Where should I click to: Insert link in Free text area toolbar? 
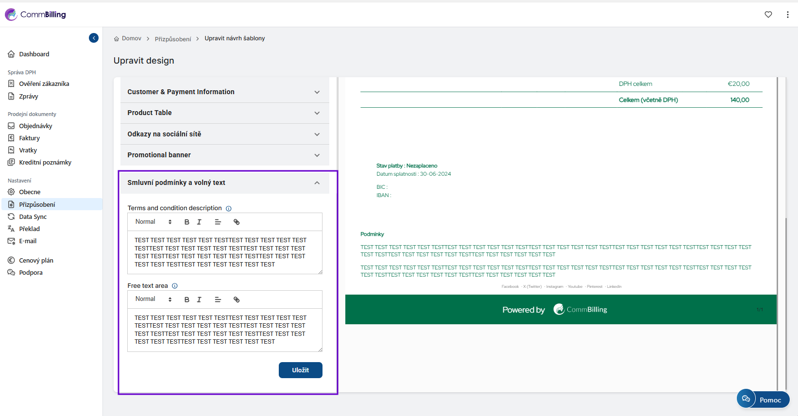point(237,300)
